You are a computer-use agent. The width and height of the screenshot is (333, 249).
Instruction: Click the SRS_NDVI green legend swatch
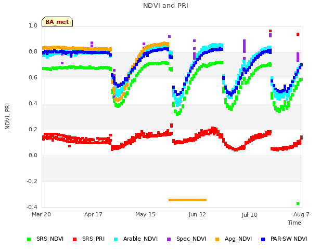tap(29, 239)
